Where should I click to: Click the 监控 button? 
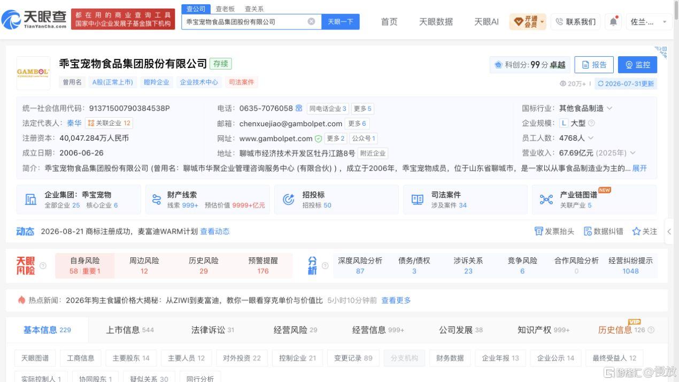tap(637, 65)
